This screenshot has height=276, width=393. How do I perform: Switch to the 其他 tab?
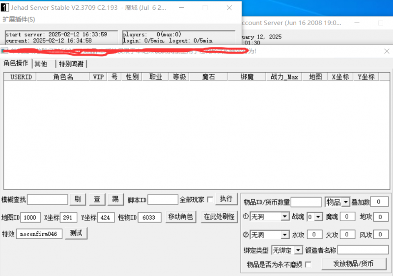click(41, 64)
